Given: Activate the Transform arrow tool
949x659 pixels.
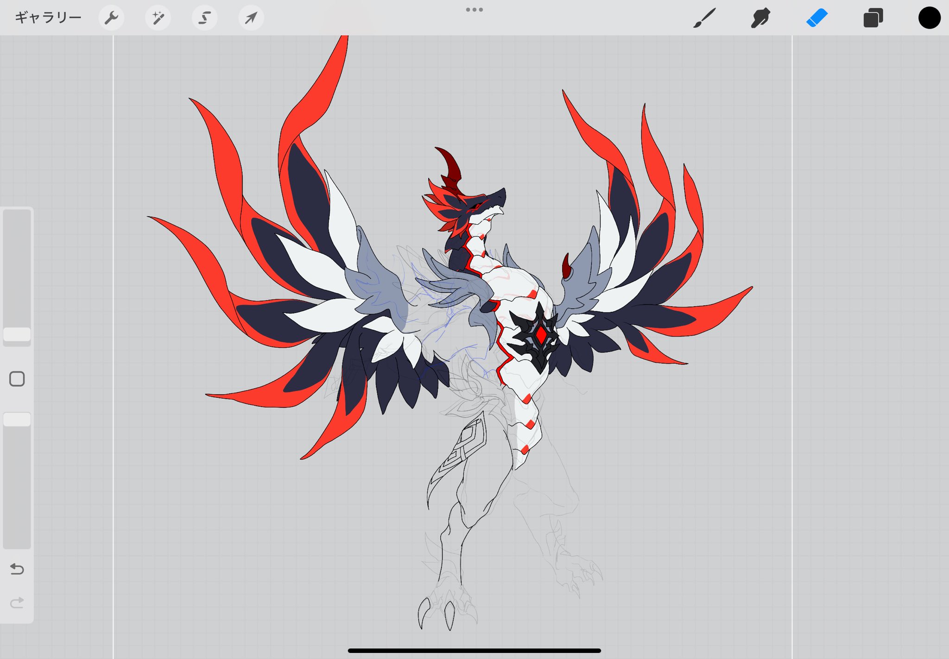Looking at the screenshot, I should coord(251,18).
